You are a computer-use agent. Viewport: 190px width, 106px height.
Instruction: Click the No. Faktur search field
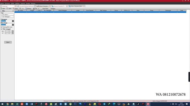coord(7,15)
